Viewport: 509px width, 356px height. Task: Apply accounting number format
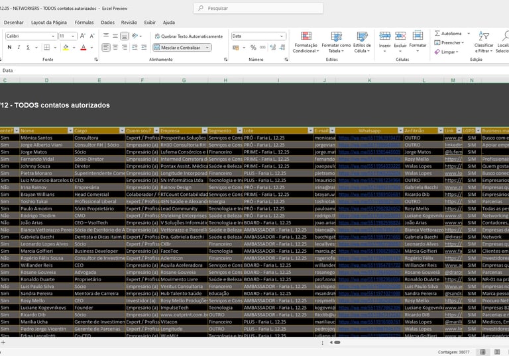(236, 48)
